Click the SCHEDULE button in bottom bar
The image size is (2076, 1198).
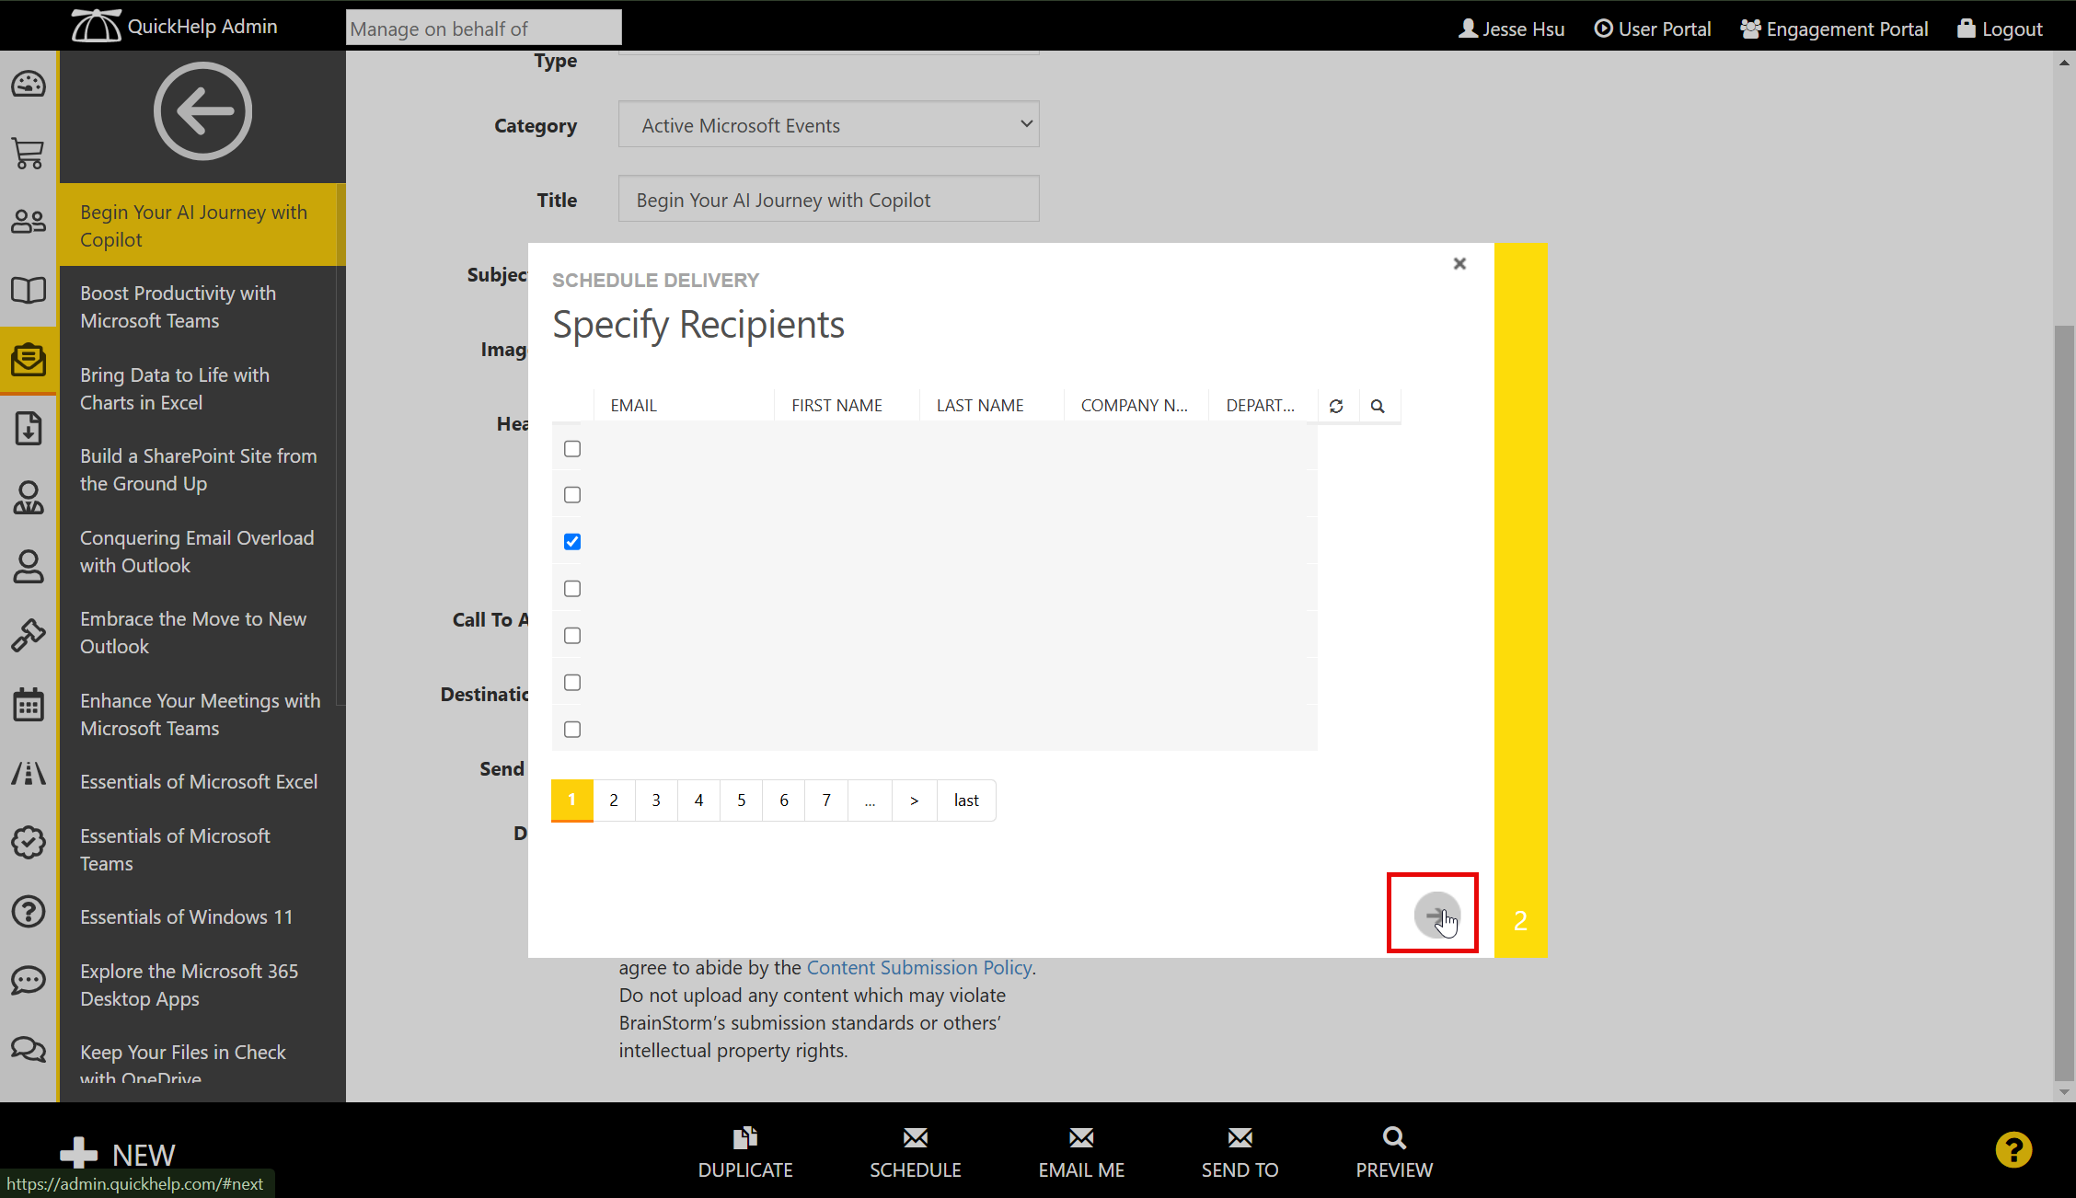[x=915, y=1151]
